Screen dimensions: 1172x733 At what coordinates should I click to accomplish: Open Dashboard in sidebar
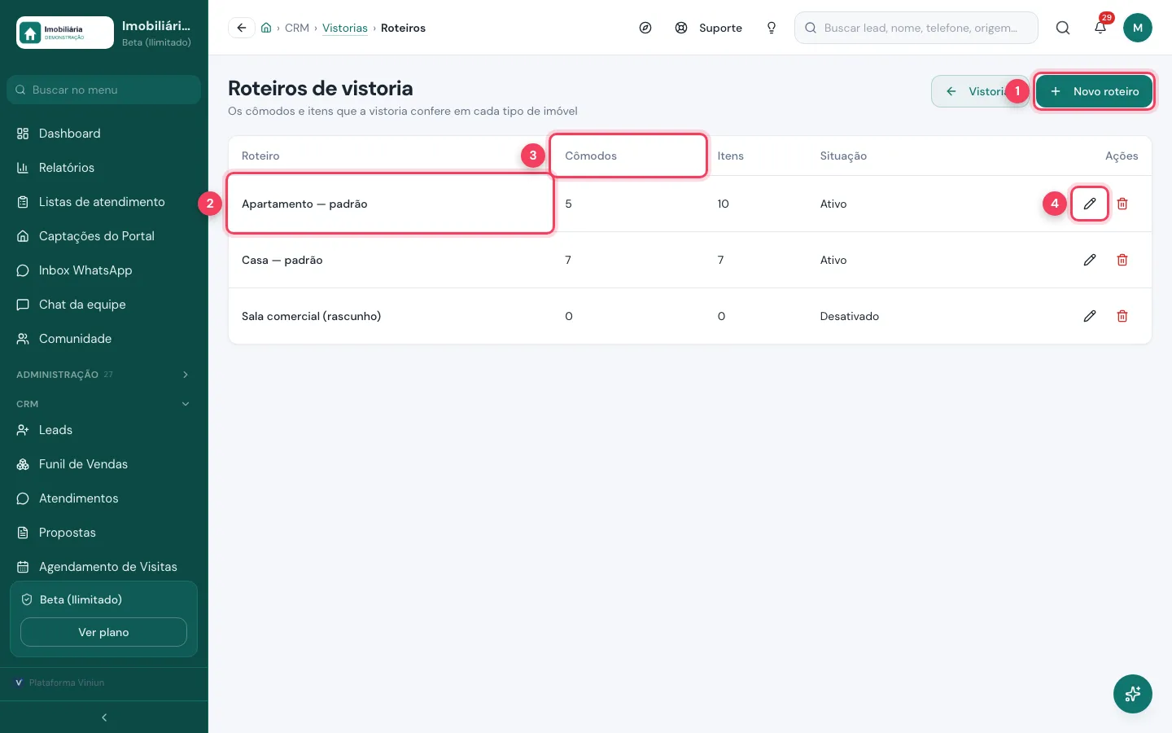pyautogui.click(x=104, y=134)
